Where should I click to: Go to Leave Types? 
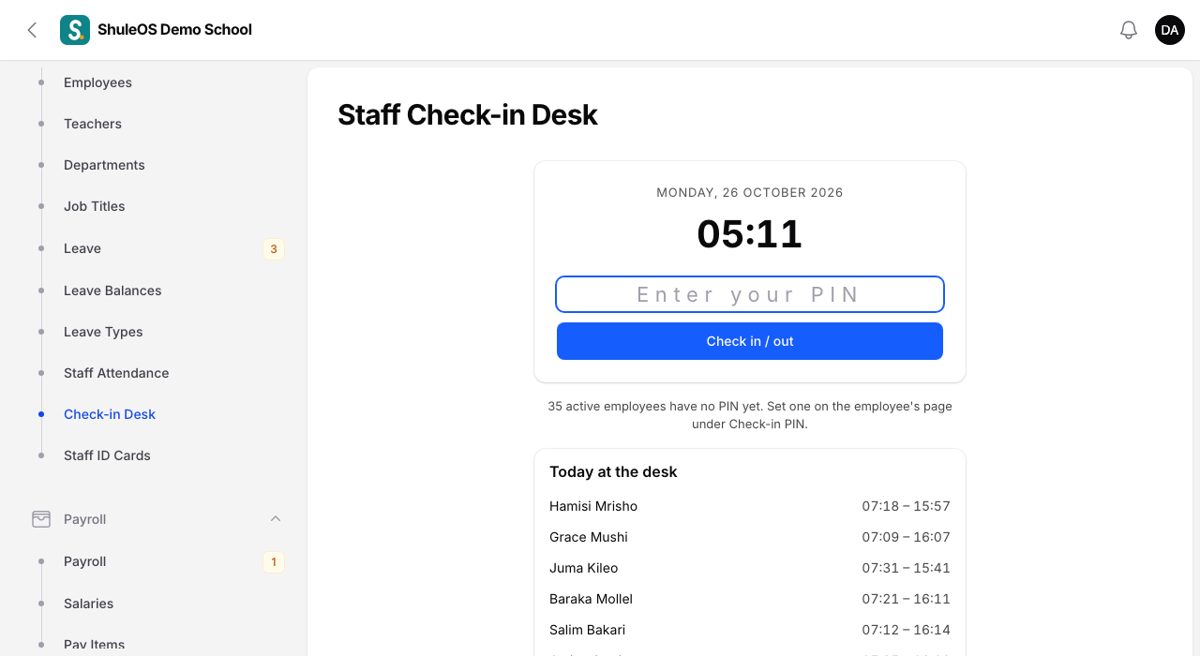click(x=103, y=332)
